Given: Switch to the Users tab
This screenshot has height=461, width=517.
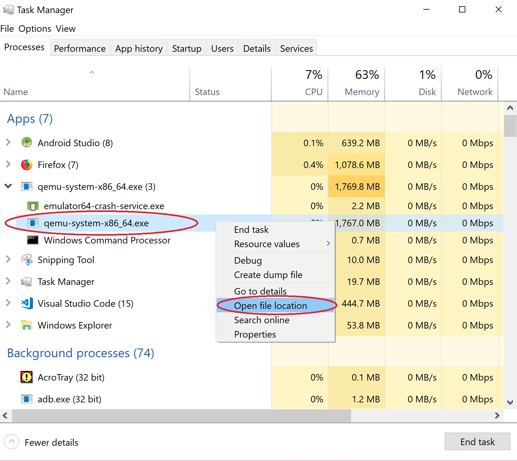Looking at the screenshot, I should pyautogui.click(x=222, y=48).
